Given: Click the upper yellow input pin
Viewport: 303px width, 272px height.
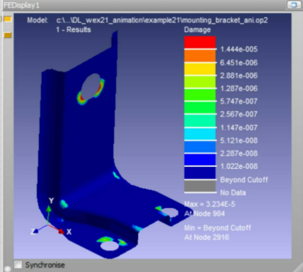Looking at the screenshot, I should point(7,19).
